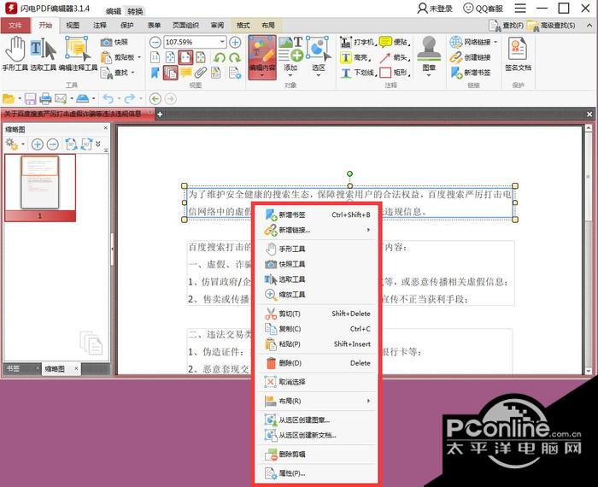Expand the Web Link dropdown arrow
Screen dimensions: 598x487
click(x=495, y=42)
